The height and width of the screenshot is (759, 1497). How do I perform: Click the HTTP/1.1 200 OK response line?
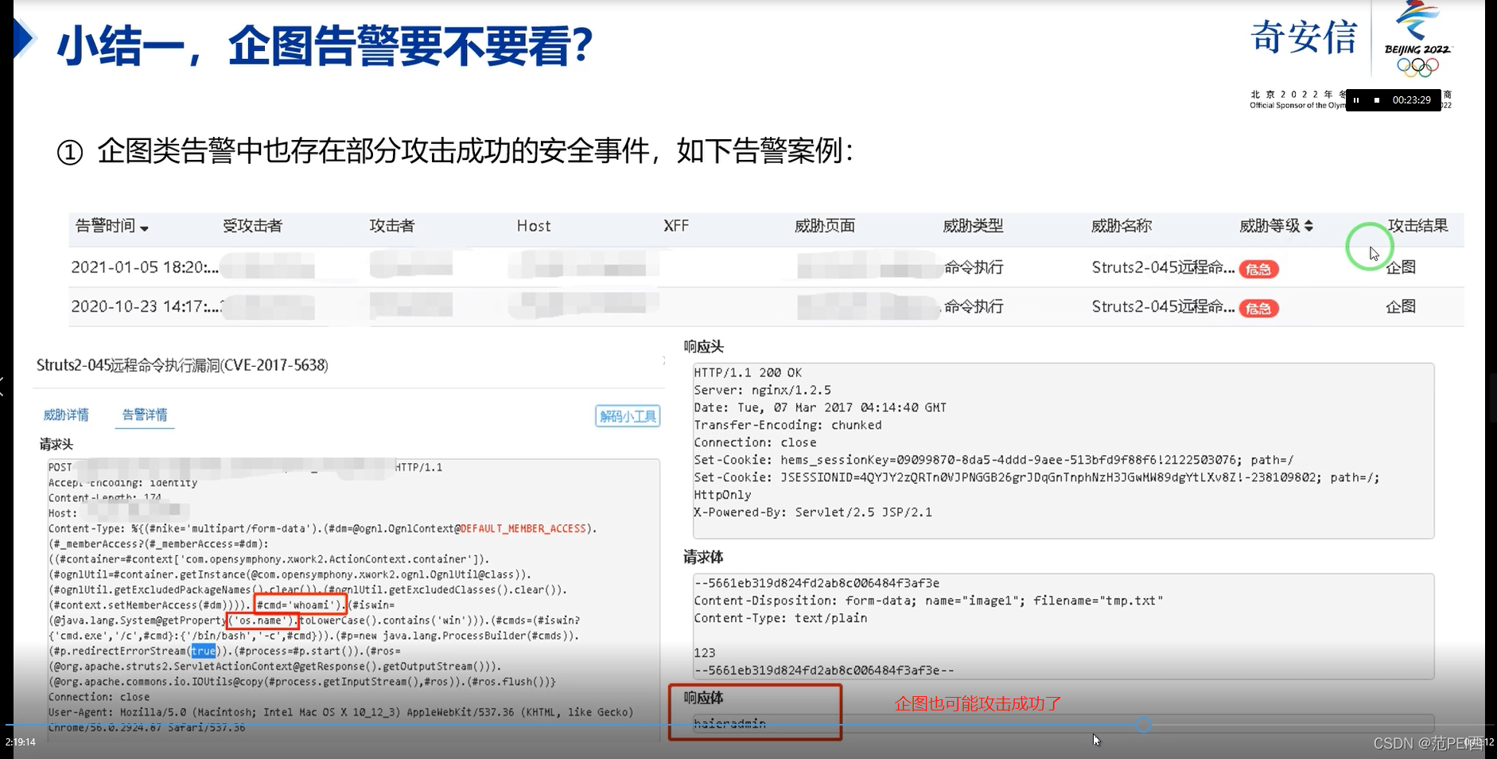[x=748, y=372]
